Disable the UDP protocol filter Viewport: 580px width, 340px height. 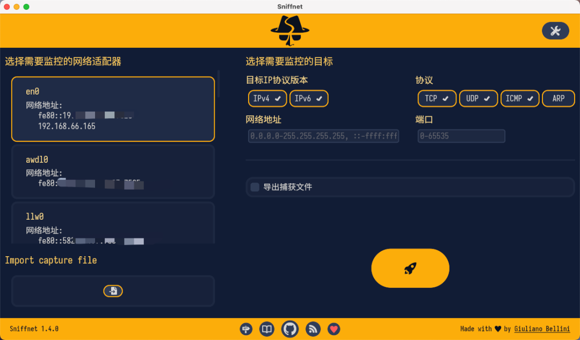pos(478,99)
